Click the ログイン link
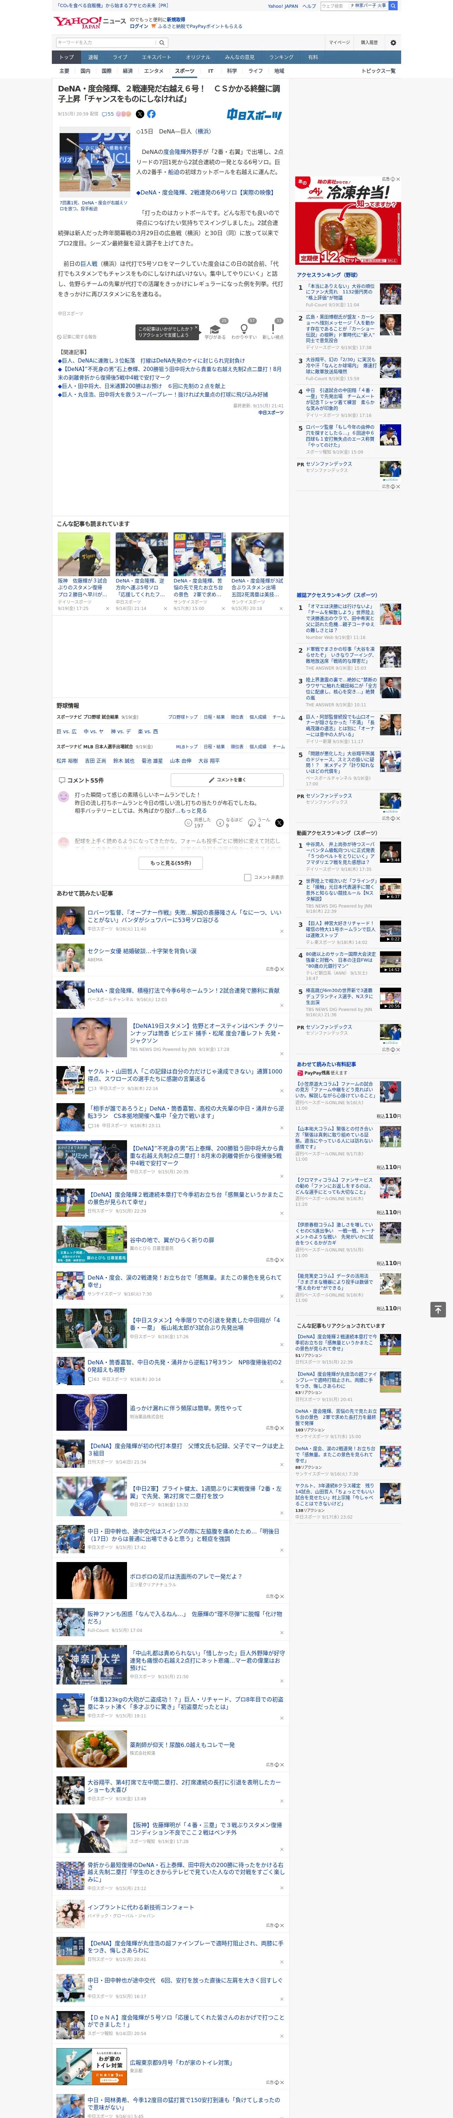This screenshot has width=453, height=2118. click(139, 26)
